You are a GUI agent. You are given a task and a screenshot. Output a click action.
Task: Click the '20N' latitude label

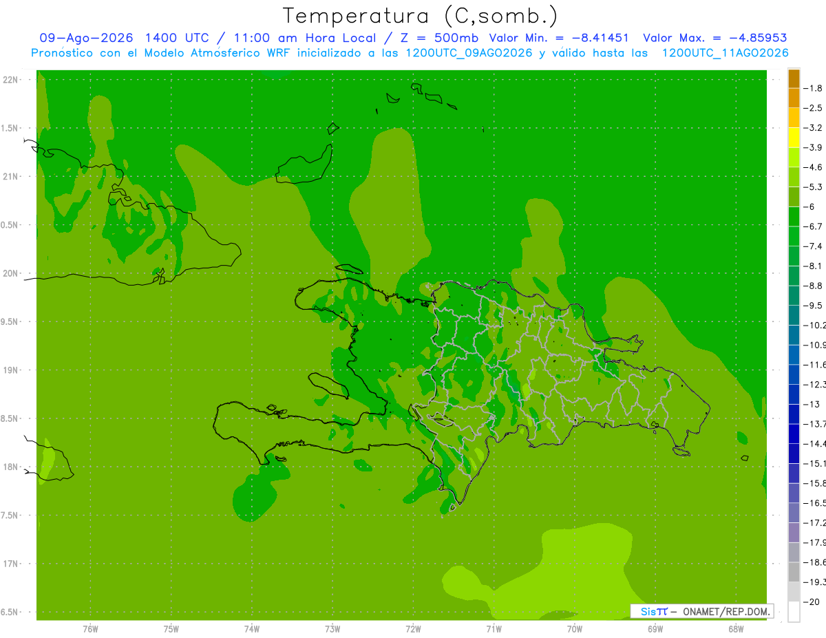point(11,273)
